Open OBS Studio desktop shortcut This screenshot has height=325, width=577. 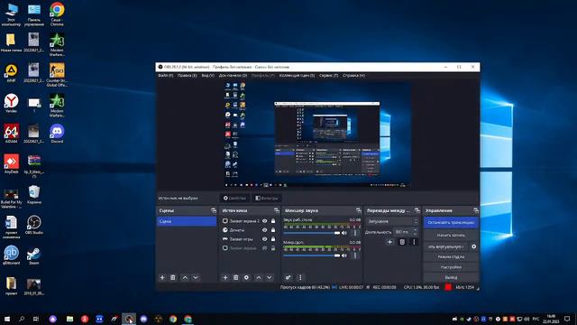pyautogui.click(x=34, y=225)
